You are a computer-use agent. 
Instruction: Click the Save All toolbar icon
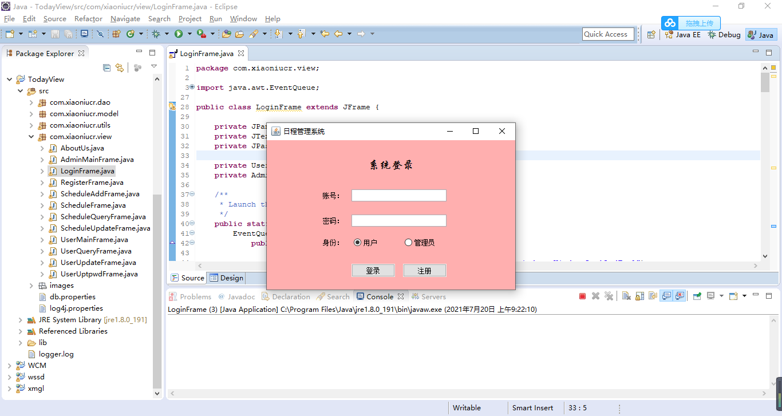pos(69,34)
